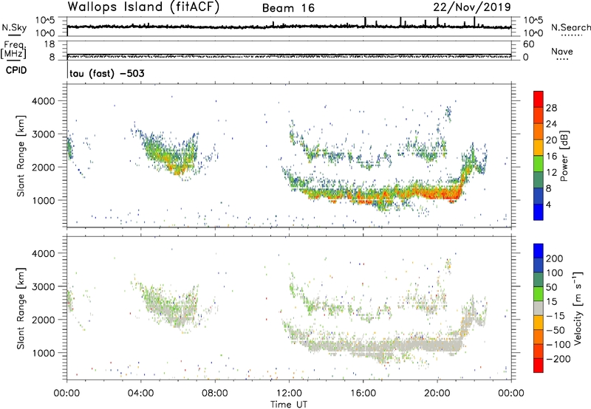The image size is (591, 409).
Task: Click the 'Wallops Island (fitACF)' title text
Action: click(x=143, y=7)
